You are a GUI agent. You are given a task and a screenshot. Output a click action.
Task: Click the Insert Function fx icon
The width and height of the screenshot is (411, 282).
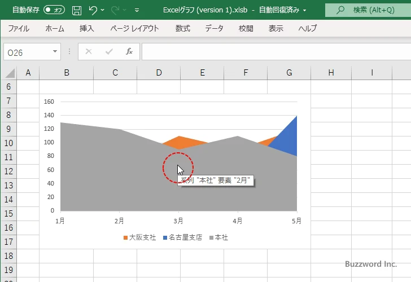(129, 51)
